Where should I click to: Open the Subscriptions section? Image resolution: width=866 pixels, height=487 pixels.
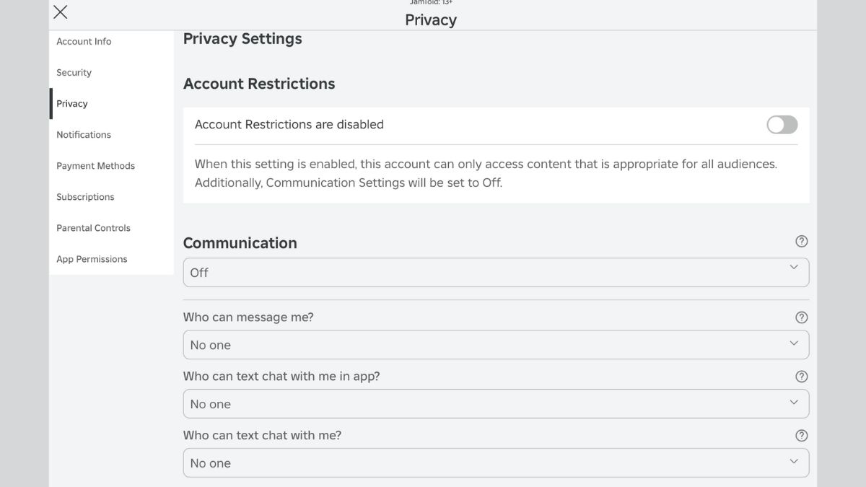coord(85,197)
